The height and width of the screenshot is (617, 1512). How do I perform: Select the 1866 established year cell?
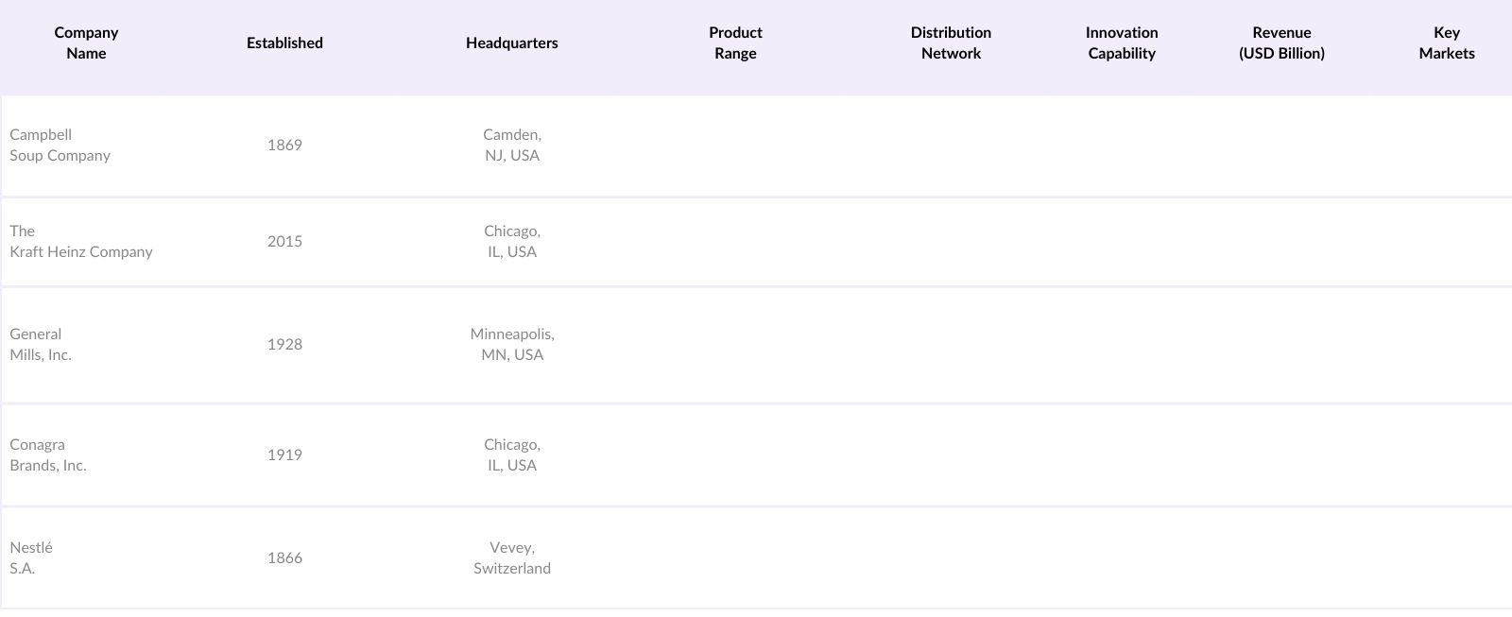(284, 558)
